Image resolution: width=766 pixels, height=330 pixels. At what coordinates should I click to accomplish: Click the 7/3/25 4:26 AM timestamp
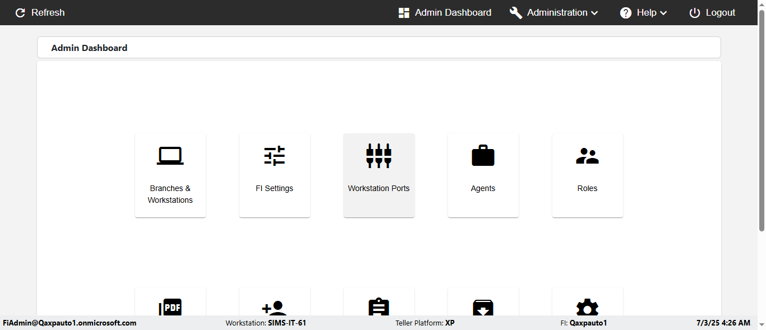click(x=723, y=323)
